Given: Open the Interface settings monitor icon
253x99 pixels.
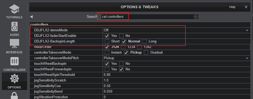Looking at the screenshot, I should tap(14, 44).
